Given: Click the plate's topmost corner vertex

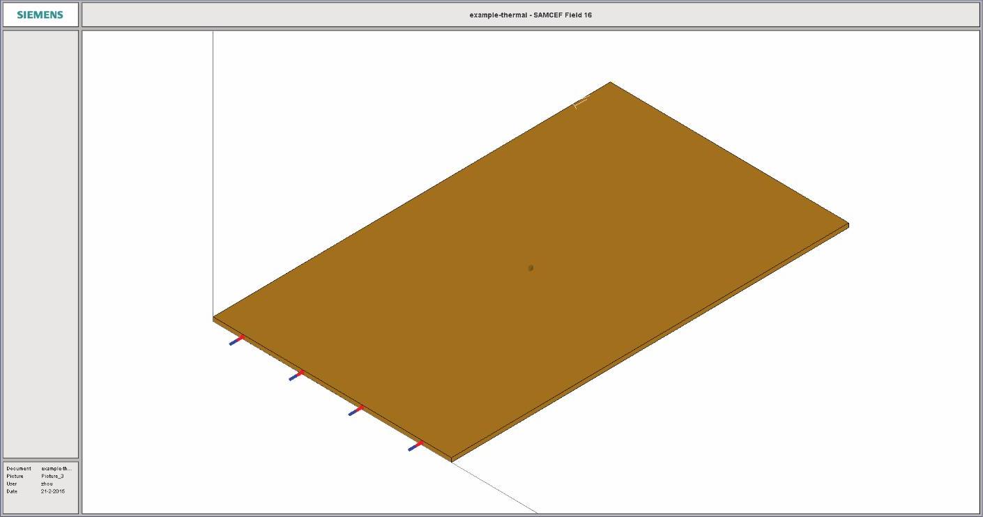Looking at the screenshot, I should pyautogui.click(x=611, y=82).
